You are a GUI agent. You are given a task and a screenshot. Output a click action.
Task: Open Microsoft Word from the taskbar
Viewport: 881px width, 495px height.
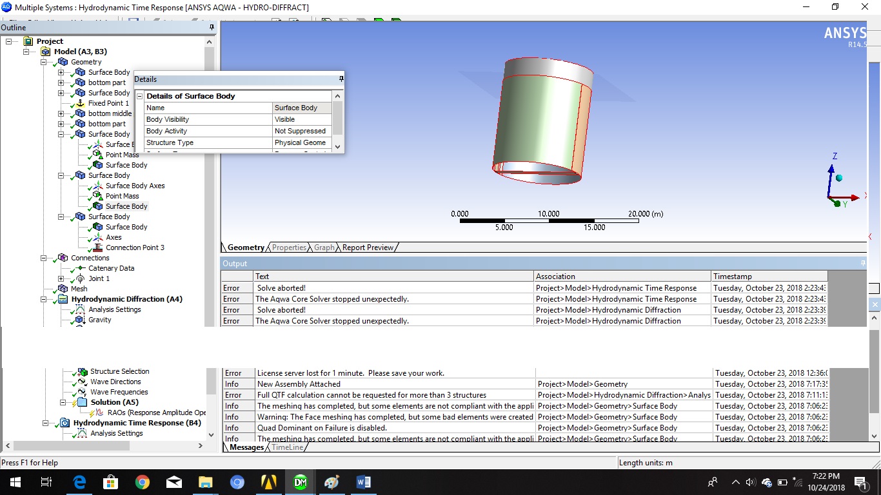tap(362, 482)
